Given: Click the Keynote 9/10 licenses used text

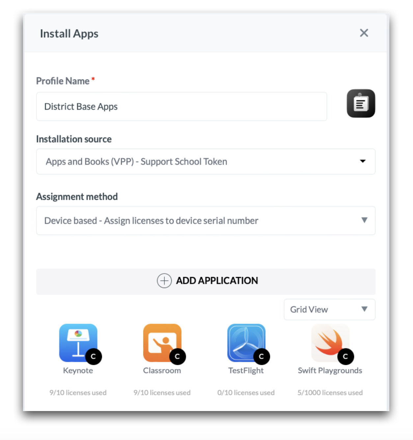Looking at the screenshot, I should point(78,393).
